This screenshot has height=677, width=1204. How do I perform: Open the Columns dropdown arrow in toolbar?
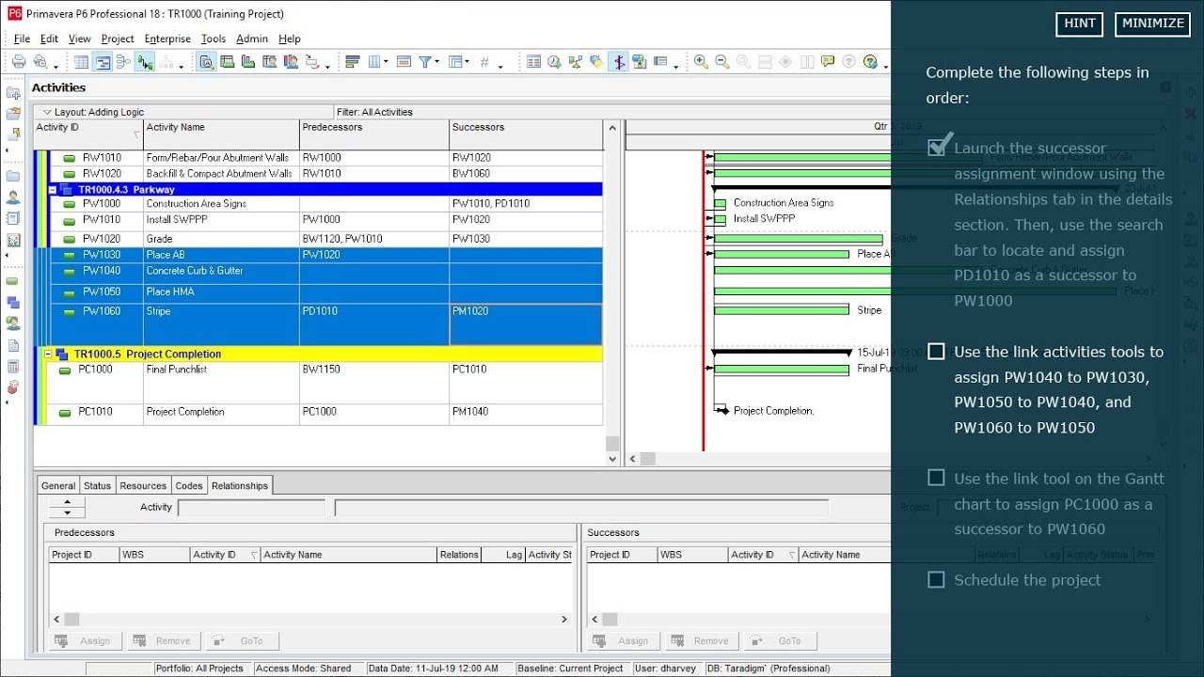(x=386, y=63)
